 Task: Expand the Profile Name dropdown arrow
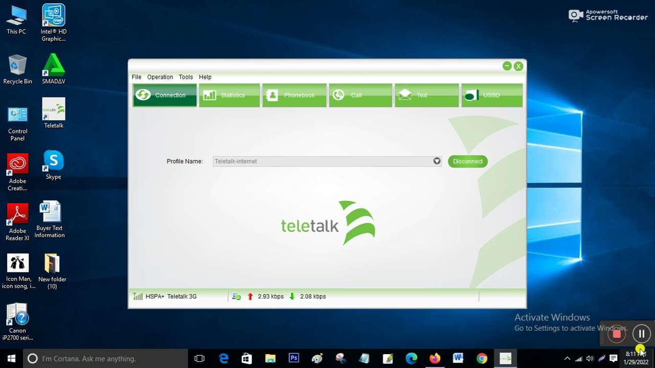pos(436,161)
